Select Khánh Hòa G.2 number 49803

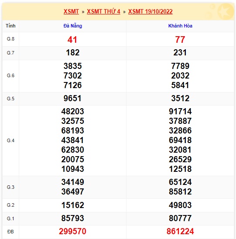180,205
